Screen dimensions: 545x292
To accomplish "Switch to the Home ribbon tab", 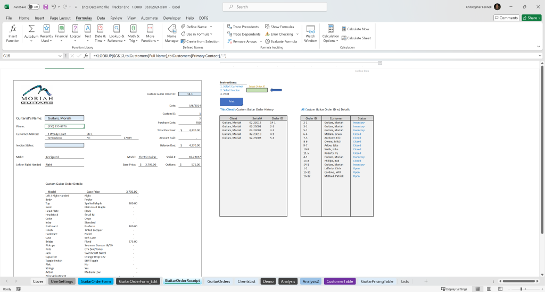I will click(24, 18).
